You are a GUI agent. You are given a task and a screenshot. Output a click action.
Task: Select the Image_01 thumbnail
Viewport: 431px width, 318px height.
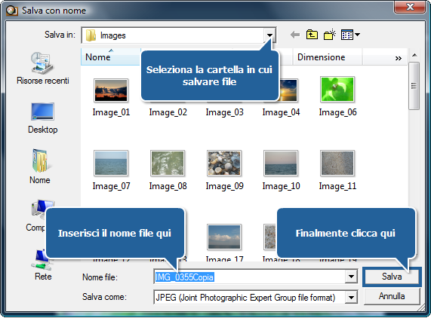click(x=111, y=90)
